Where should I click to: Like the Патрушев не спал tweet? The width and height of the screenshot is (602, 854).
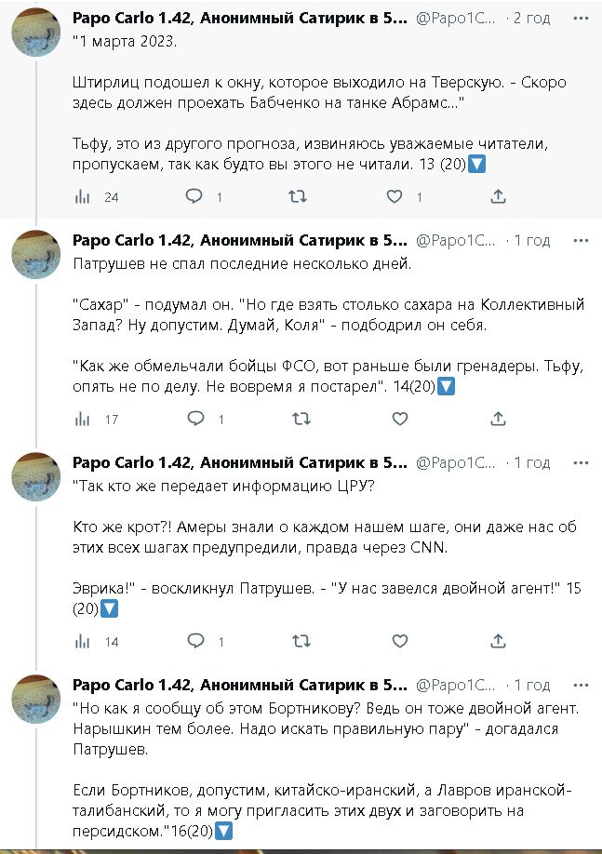(x=400, y=419)
